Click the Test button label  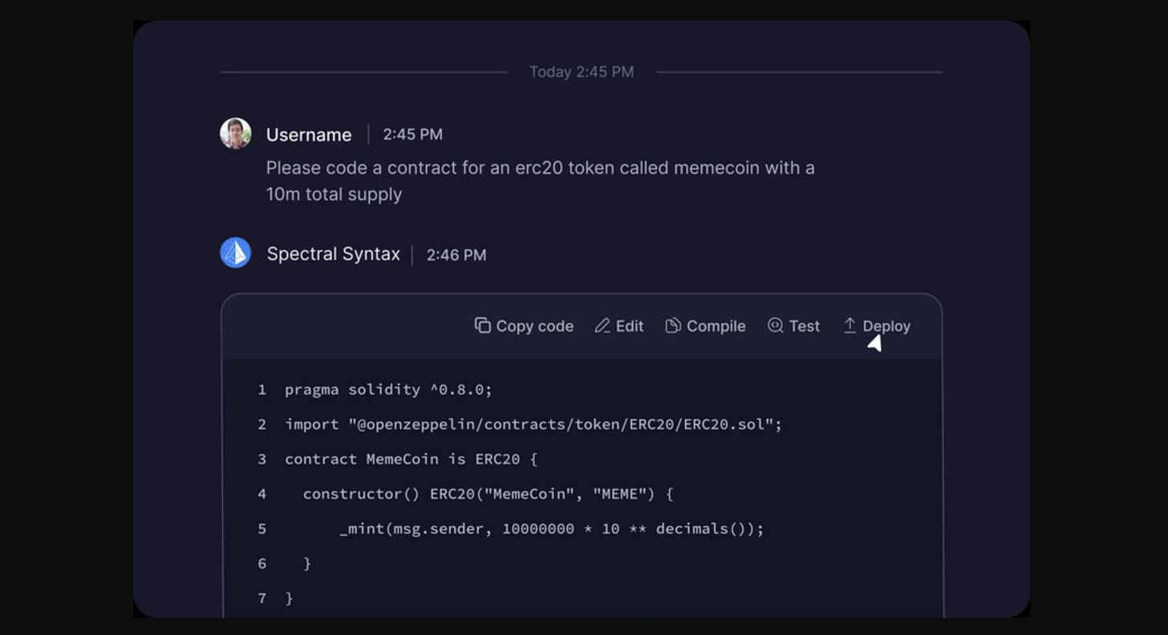click(x=805, y=326)
